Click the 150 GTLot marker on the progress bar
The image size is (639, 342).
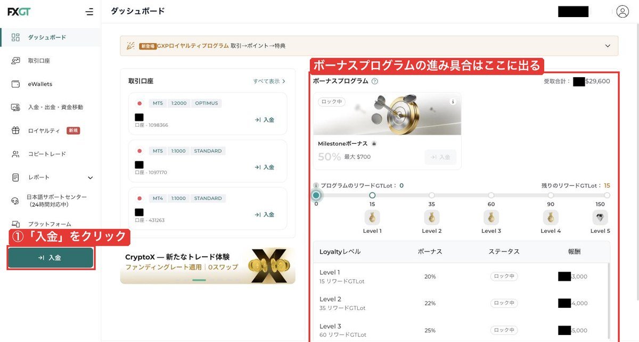tap(607, 196)
